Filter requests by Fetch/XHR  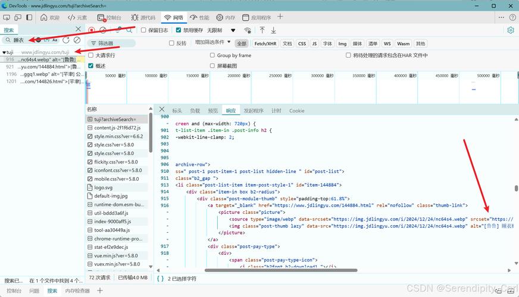click(265, 43)
